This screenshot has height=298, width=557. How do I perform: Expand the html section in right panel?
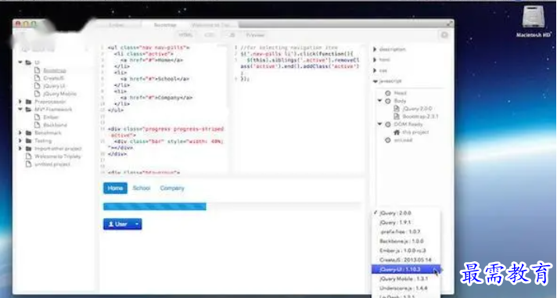click(375, 59)
